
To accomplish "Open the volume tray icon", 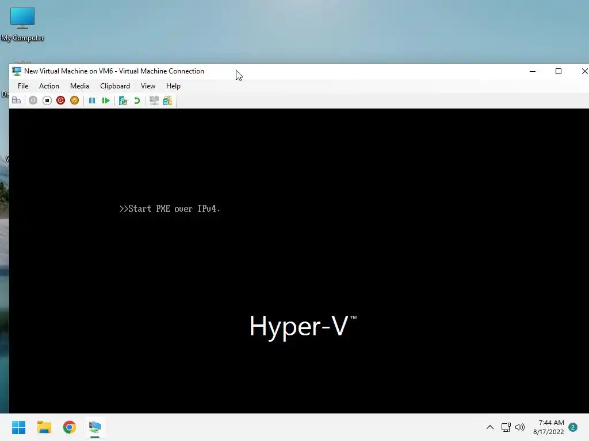I will pos(520,427).
